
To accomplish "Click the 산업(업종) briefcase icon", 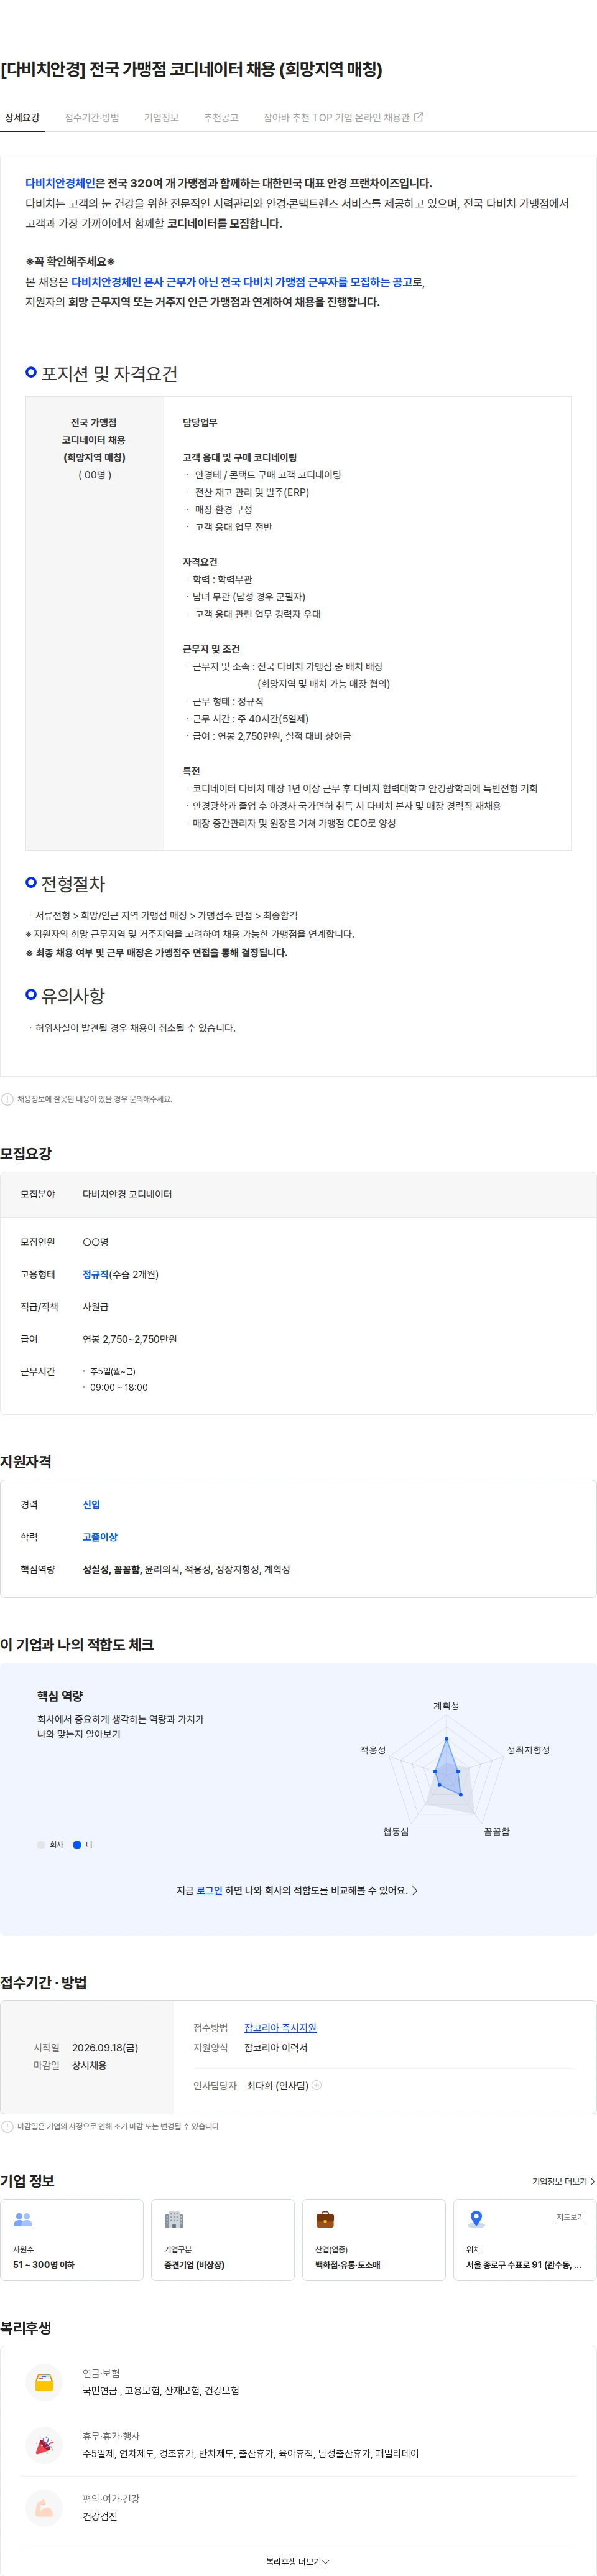I will [325, 2220].
